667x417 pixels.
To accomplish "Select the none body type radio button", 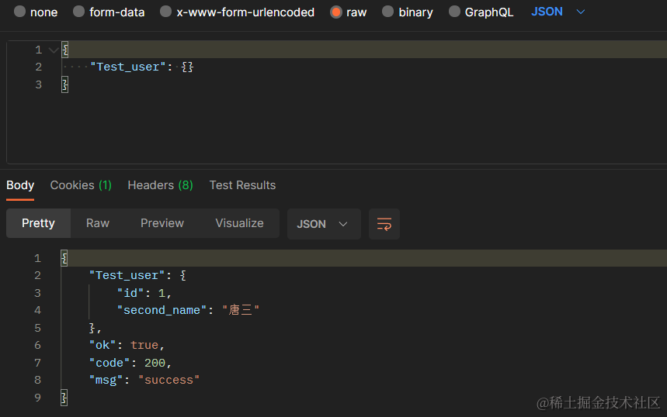I will 19,12.
